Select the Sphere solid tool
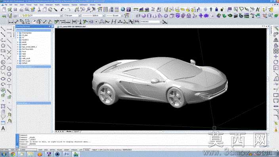 [143, 16]
